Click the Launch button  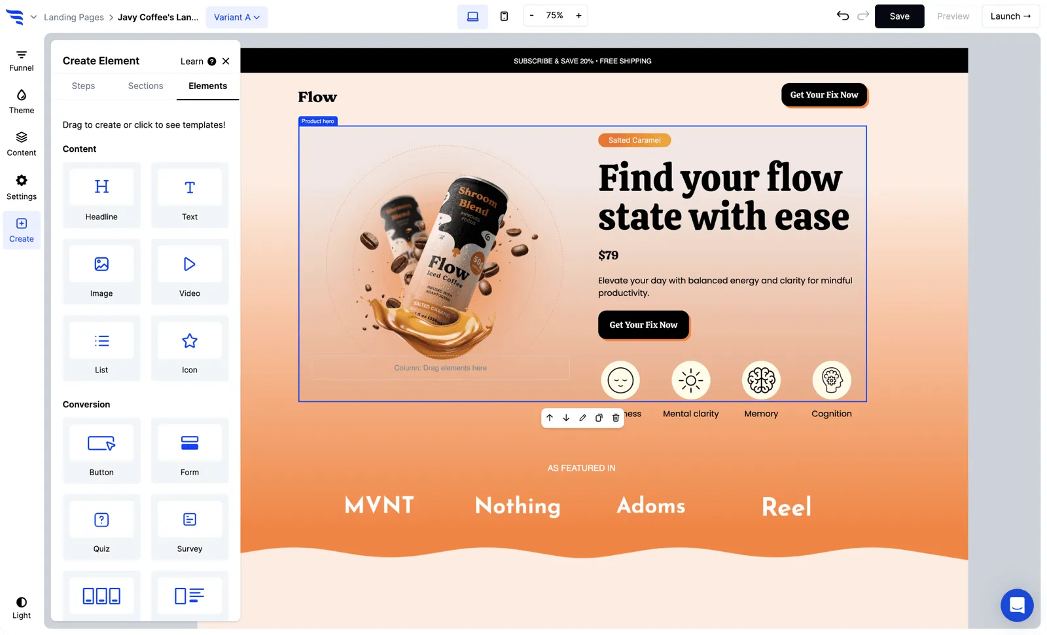[1010, 16]
